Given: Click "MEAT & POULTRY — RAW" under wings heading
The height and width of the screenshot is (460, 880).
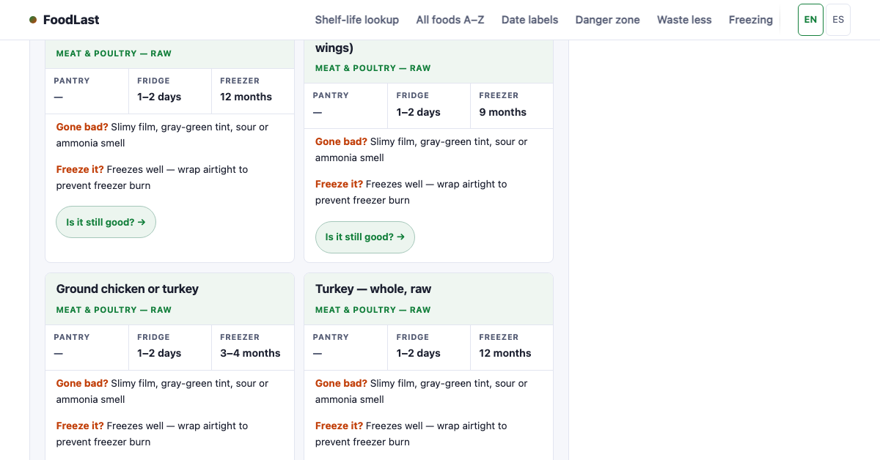Looking at the screenshot, I should click(373, 68).
